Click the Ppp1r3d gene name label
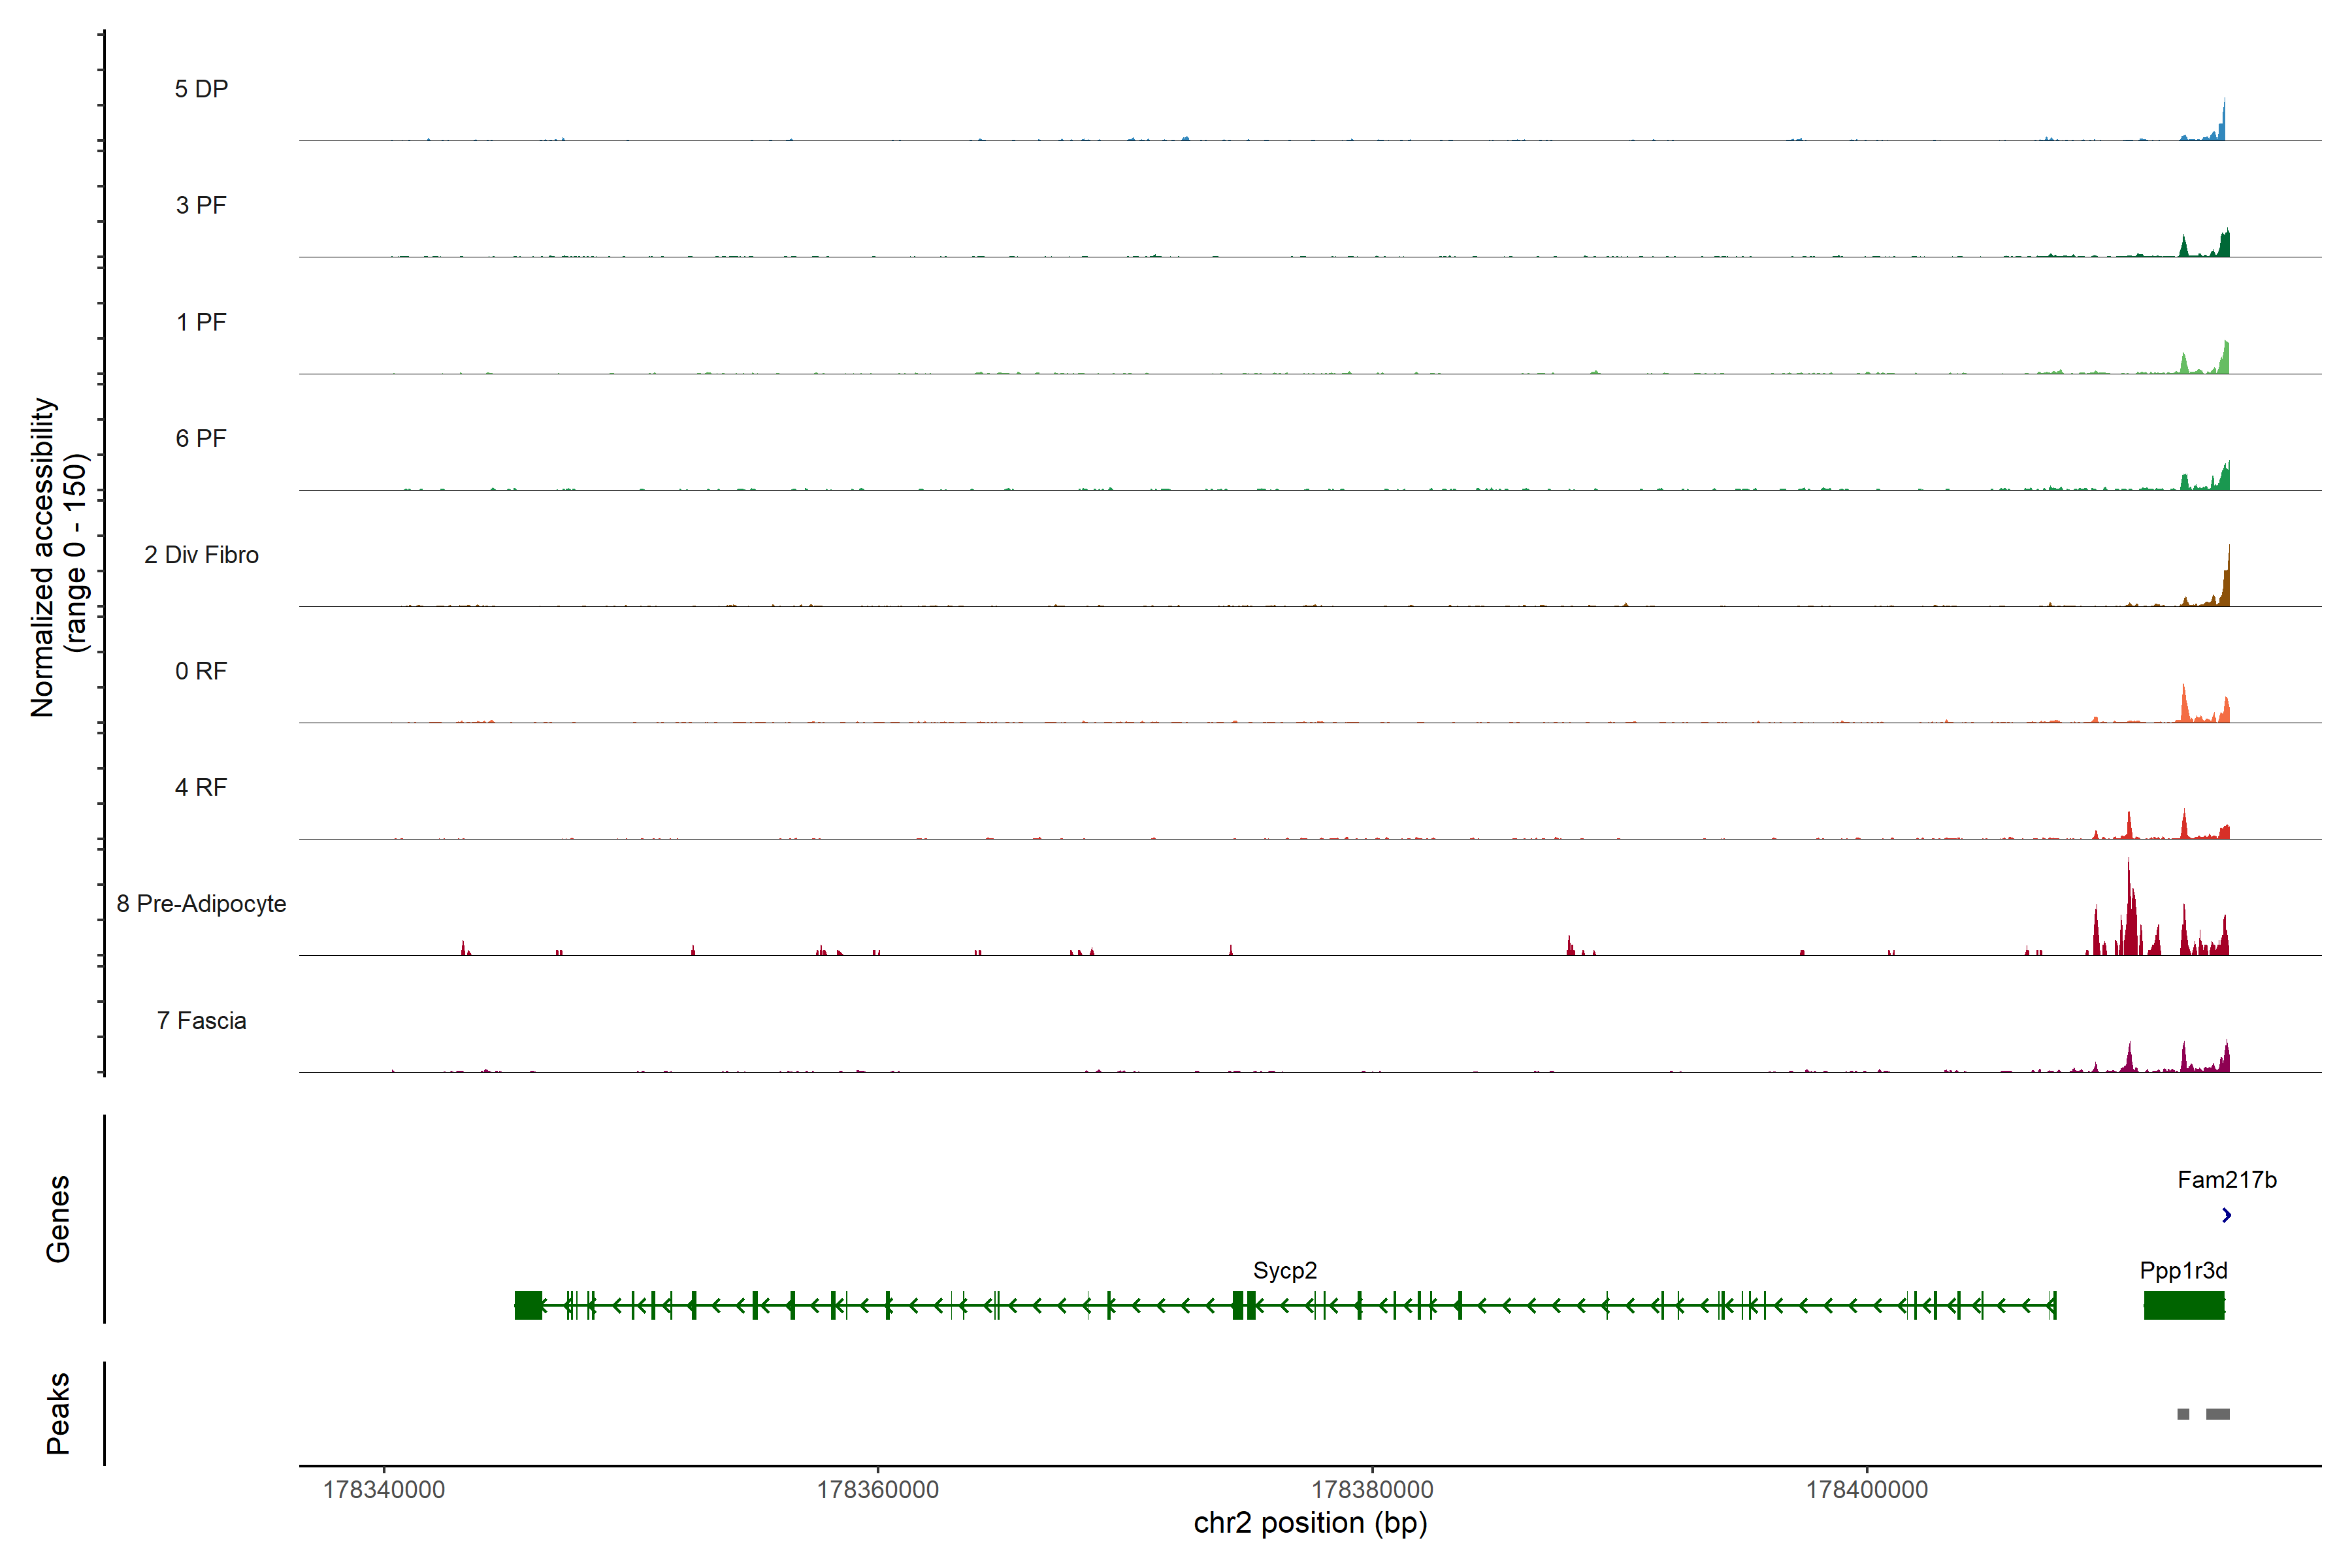The width and height of the screenshot is (2352, 1568). [2183, 1270]
